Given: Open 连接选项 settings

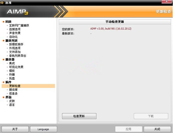Looking at the screenshot, I should click(x=15, y=29).
